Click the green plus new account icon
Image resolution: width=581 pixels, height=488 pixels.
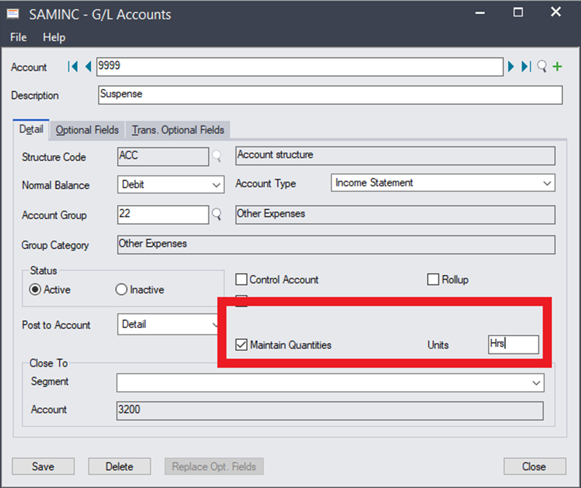pos(558,67)
